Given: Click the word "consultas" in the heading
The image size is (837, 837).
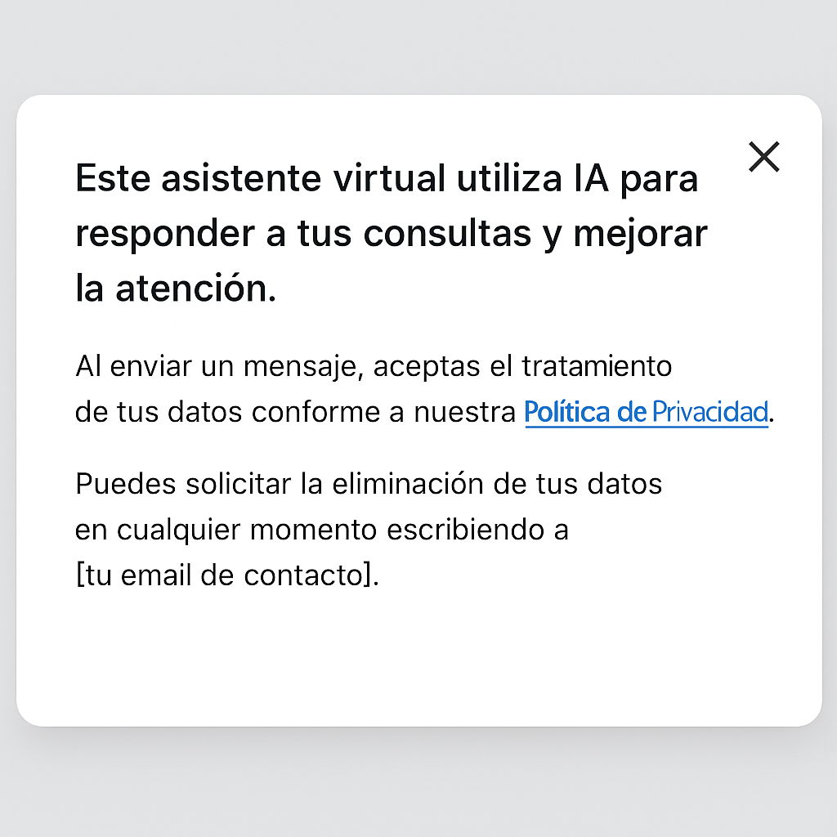Looking at the screenshot, I should [447, 233].
